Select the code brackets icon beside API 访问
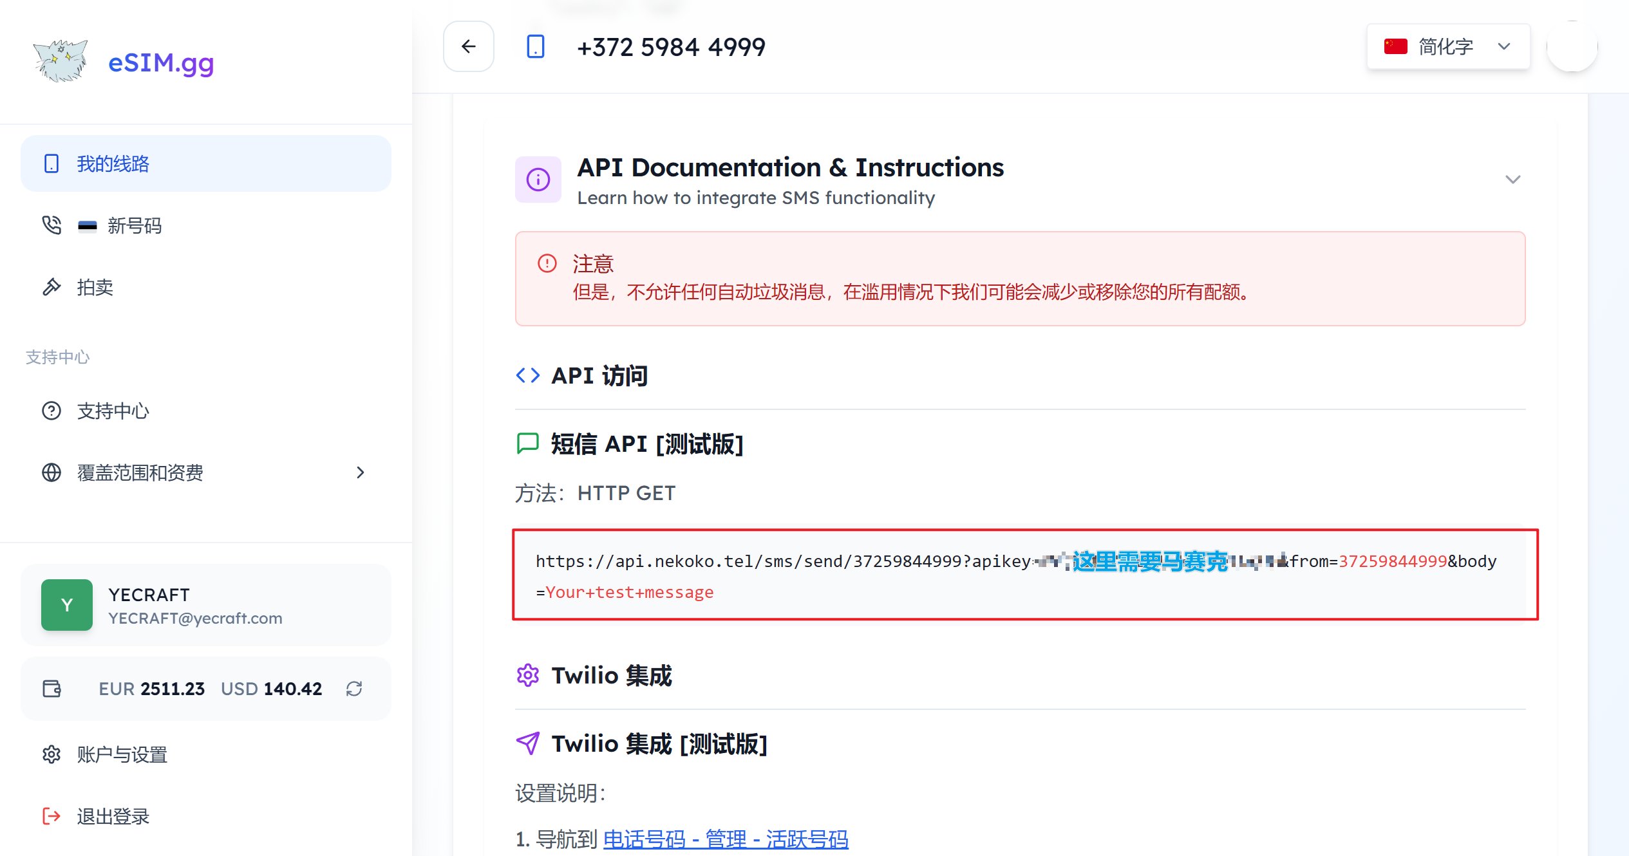The width and height of the screenshot is (1629, 856). click(x=527, y=375)
